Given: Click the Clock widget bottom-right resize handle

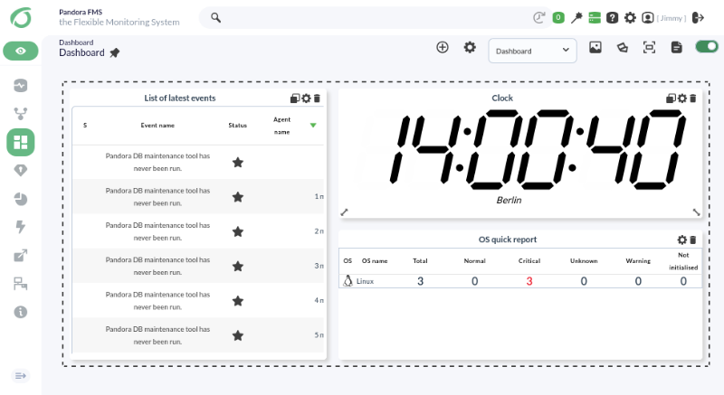Looking at the screenshot, I should (x=696, y=212).
